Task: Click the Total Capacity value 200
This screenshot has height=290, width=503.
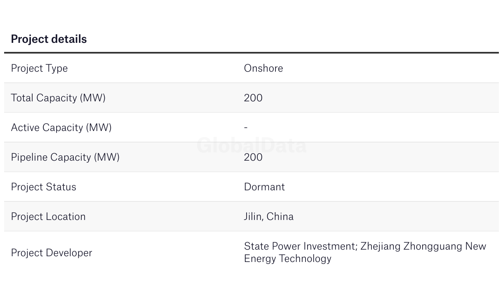Action: click(253, 98)
